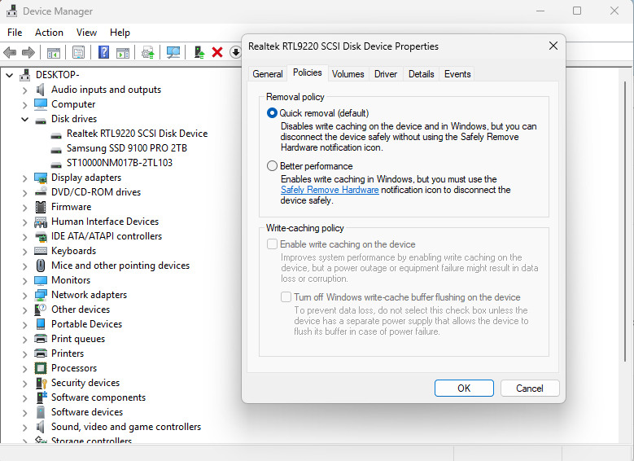Open the View menu
Screen dimensions: 634x461
[86, 33]
